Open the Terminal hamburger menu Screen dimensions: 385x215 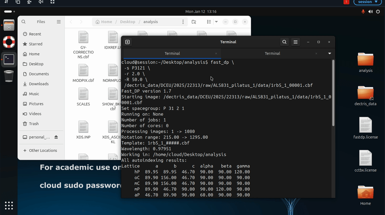pos(296,42)
